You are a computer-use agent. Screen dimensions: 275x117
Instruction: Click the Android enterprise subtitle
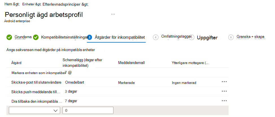click(x=17, y=21)
